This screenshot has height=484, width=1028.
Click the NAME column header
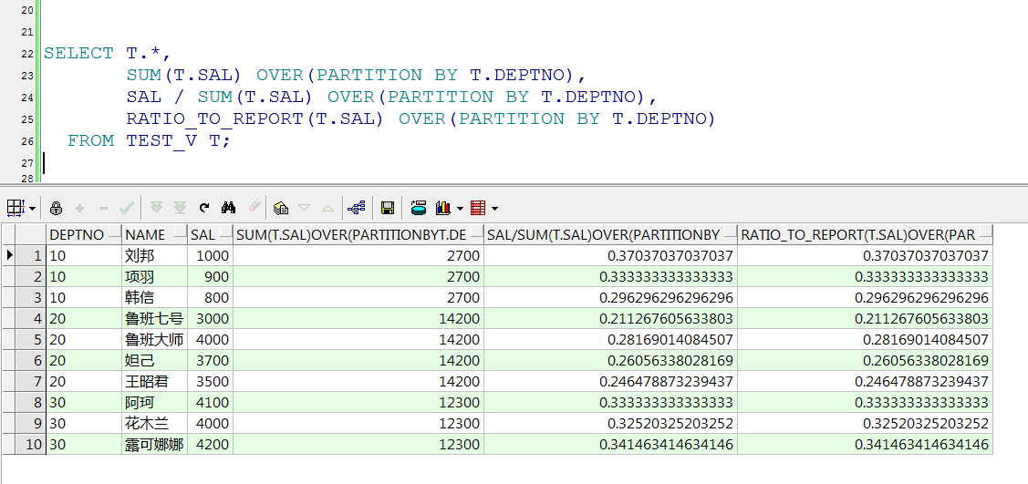[x=155, y=234]
